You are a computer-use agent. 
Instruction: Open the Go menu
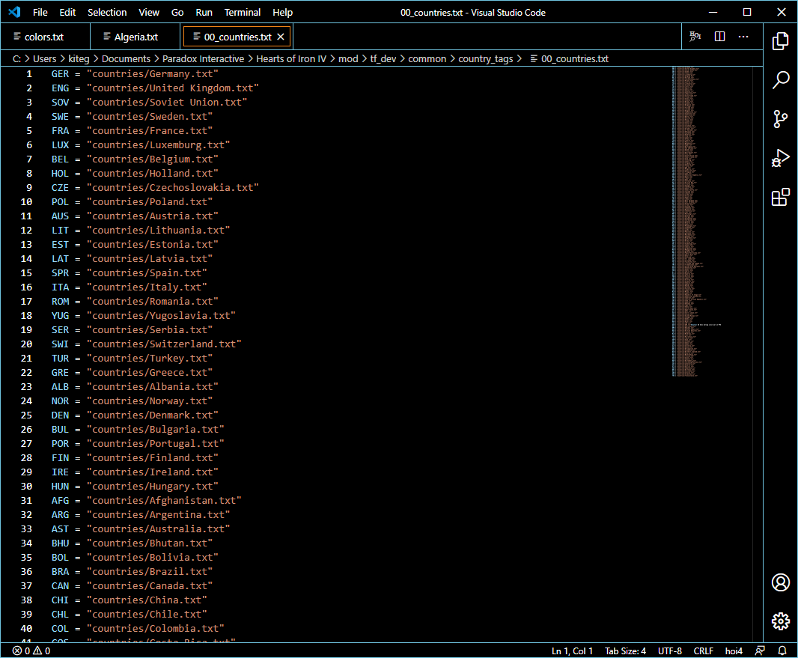[x=177, y=12]
